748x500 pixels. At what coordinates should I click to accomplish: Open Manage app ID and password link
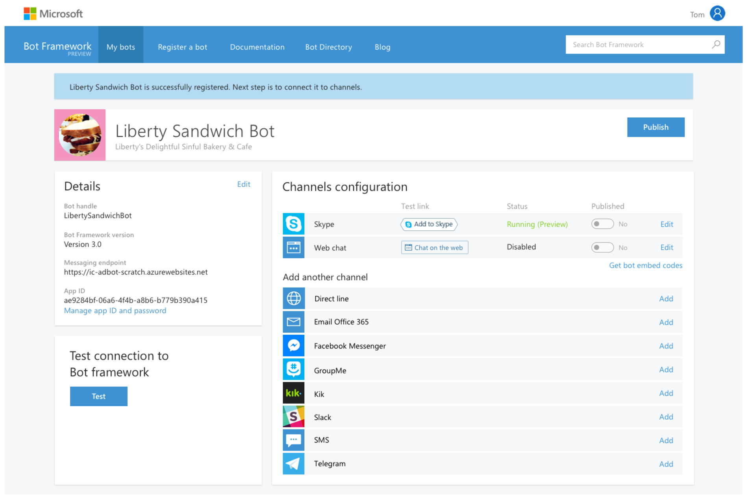(x=115, y=311)
